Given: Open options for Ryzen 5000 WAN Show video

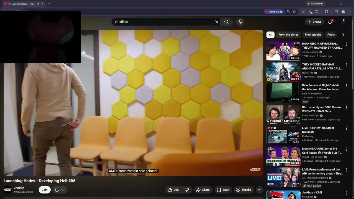Looking at the screenshot, I should [346, 108].
